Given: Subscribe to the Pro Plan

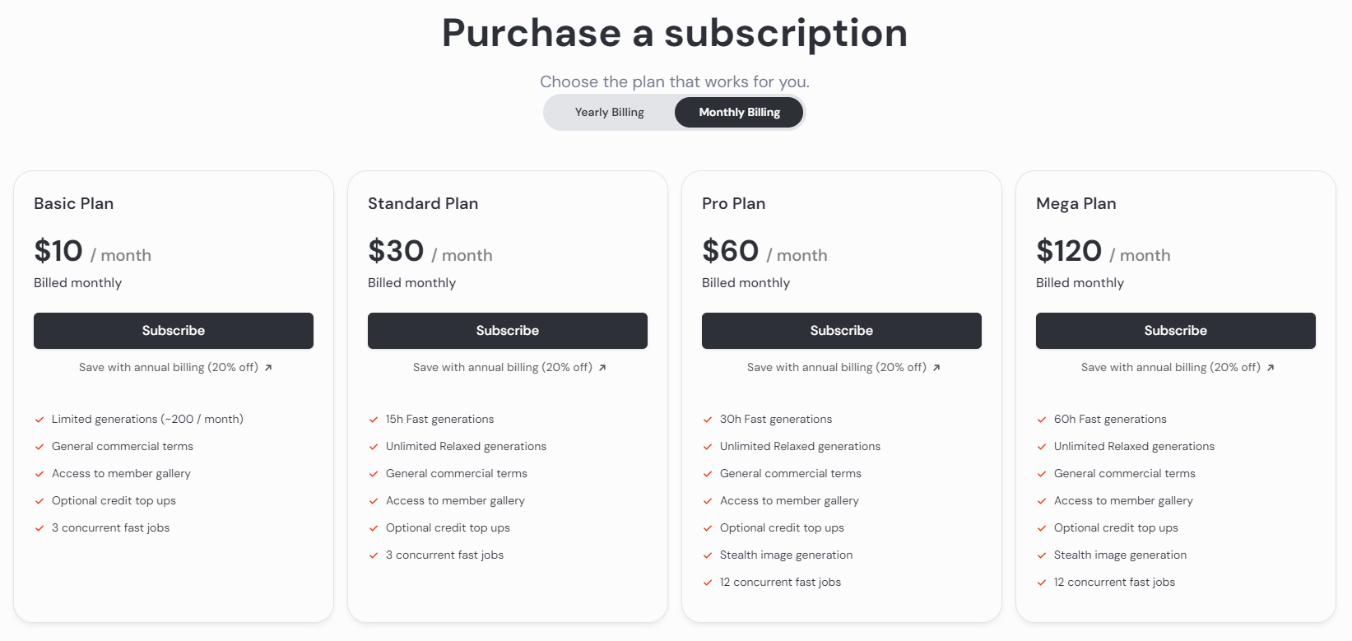Looking at the screenshot, I should (x=842, y=331).
